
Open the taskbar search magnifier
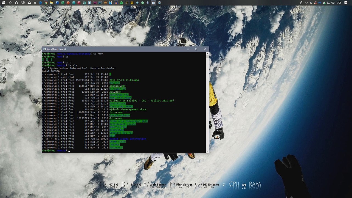(x=10, y=3)
